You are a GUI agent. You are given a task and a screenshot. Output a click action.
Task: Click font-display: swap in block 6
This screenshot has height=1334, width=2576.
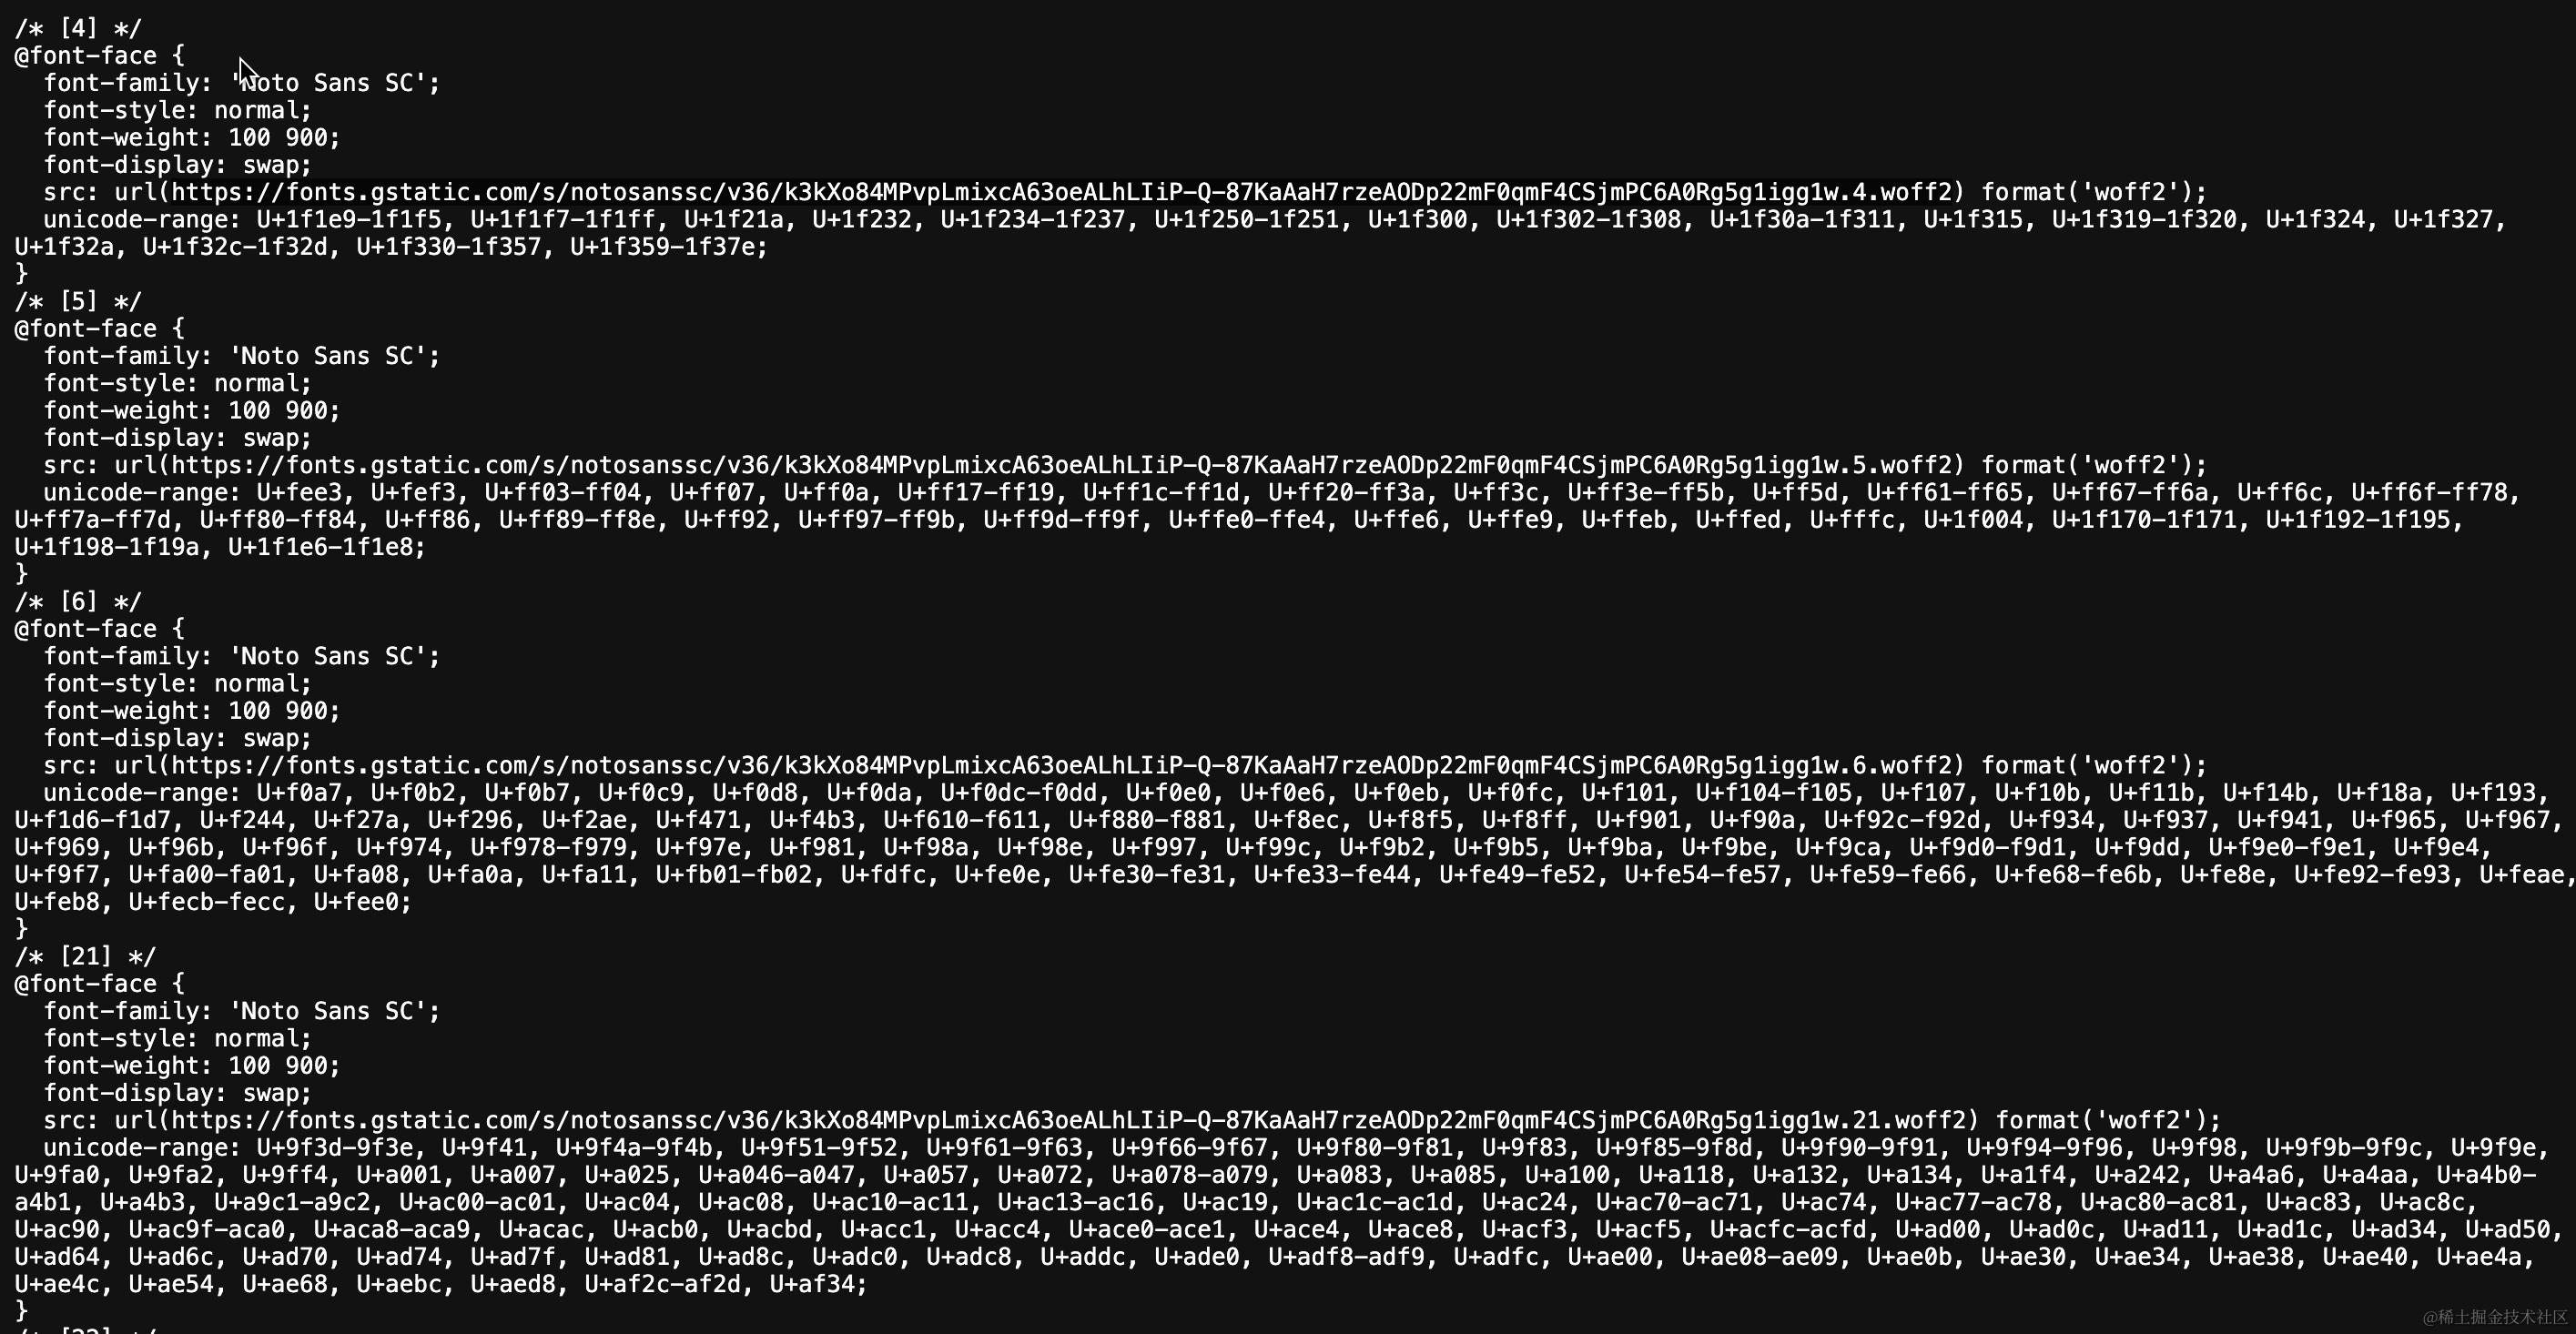tap(177, 738)
